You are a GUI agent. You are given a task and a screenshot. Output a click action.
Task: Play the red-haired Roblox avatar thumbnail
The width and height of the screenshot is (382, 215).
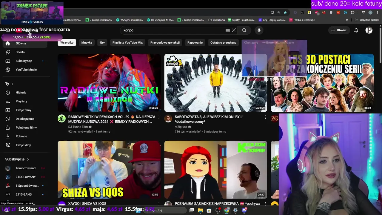[x=215, y=170]
